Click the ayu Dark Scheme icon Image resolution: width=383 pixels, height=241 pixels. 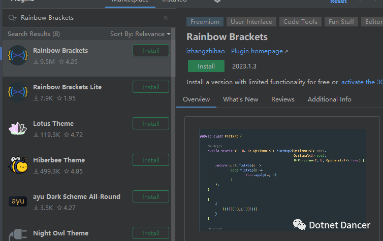tap(18, 201)
